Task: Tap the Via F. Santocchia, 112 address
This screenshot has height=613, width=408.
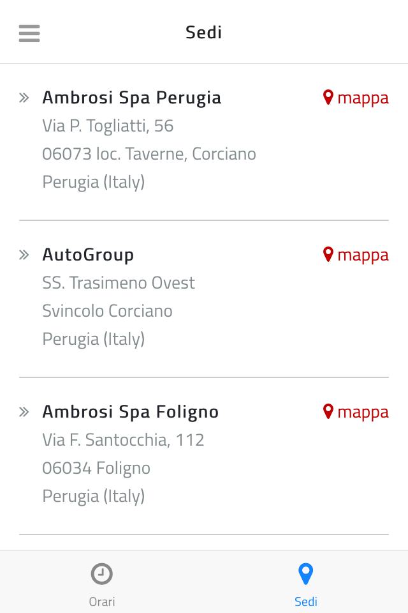Action: [x=123, y=440]
